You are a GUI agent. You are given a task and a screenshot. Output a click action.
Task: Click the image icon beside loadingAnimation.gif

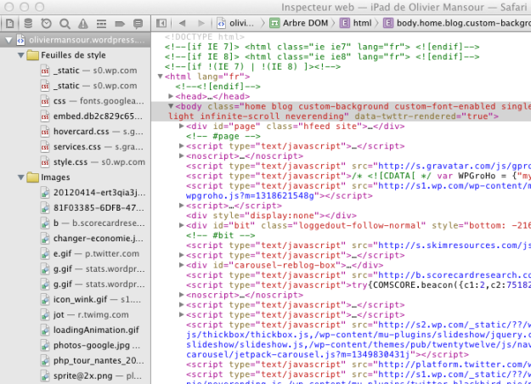pyautogui.click(x=45, y=330)
